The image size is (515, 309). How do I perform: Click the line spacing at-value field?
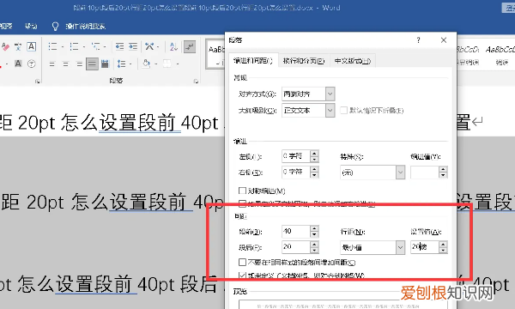pyautogui.click(x=424, y=247)
